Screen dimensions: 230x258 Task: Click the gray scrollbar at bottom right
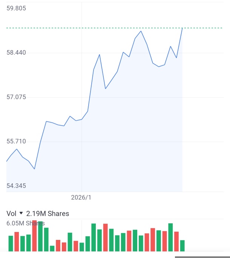coord(202,257)
